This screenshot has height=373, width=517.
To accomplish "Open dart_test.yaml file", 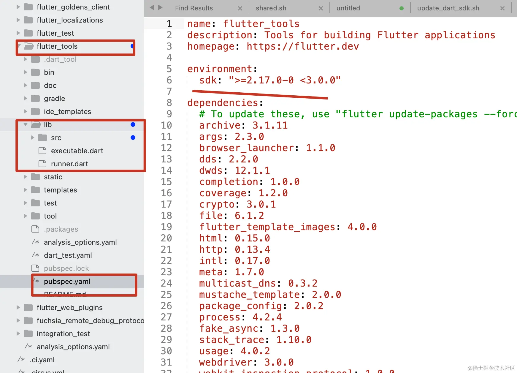I will 68,255.
